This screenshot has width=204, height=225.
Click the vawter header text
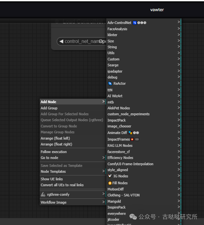pyautogui.click(x=157, y=10)
